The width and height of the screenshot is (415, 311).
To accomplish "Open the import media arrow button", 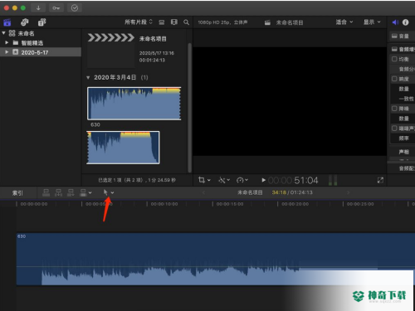I will (x=38, y=8).
